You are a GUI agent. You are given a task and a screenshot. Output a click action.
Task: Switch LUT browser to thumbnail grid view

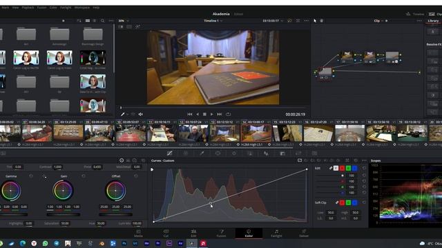point(88,21)
